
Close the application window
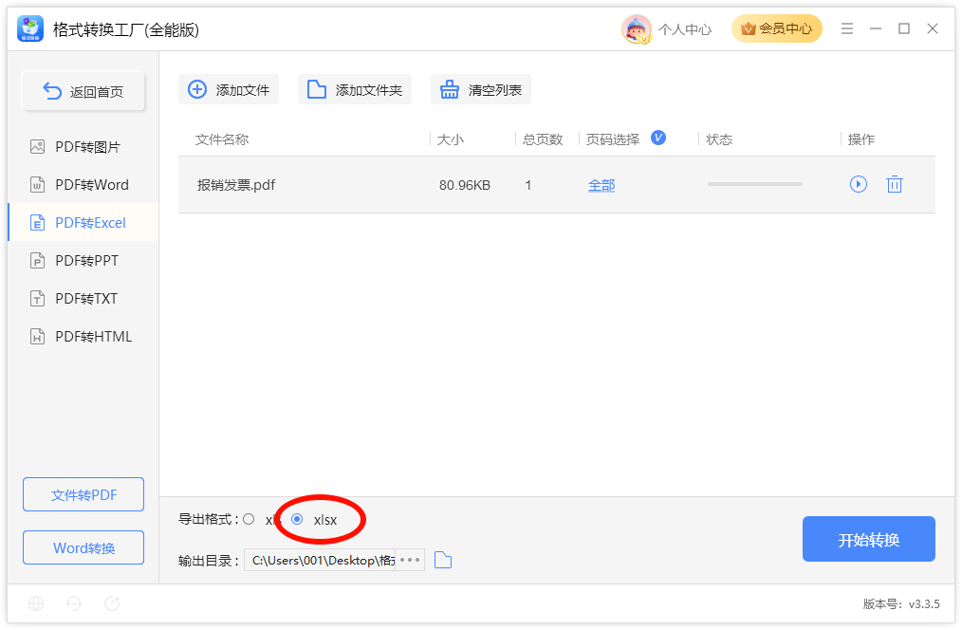pyautogui.click(x=933, y=28)
